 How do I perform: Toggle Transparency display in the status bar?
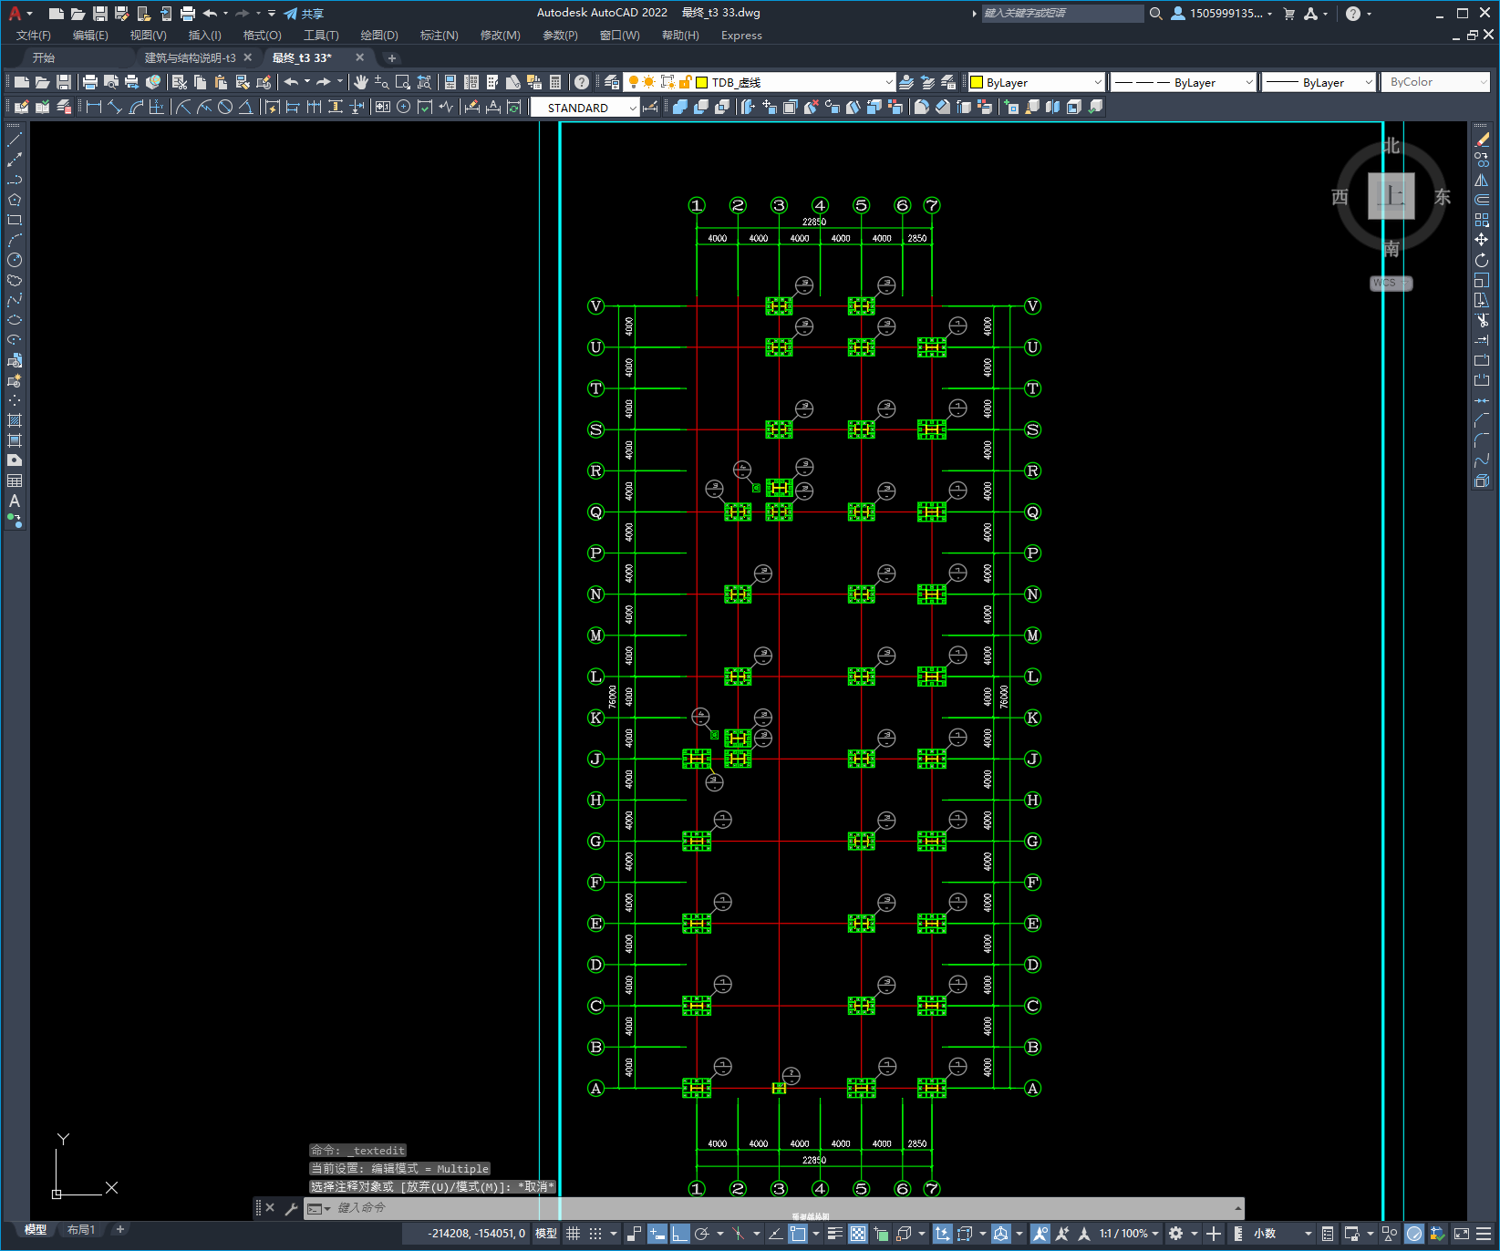(858, 1234)
